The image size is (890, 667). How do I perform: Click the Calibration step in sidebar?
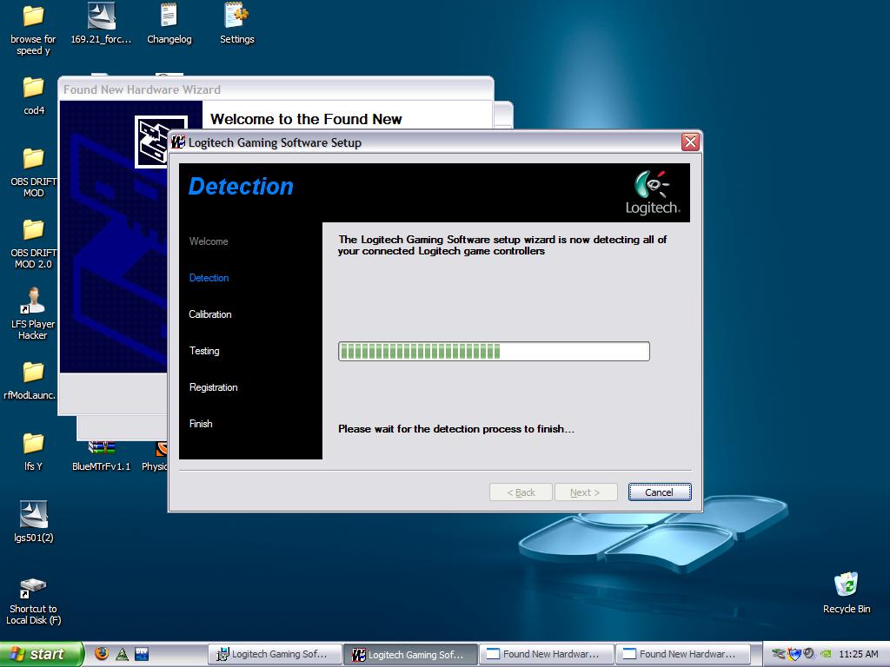coord(210,314)
